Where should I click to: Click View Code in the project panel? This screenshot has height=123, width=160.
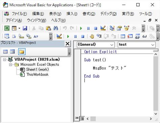point(5,52)
